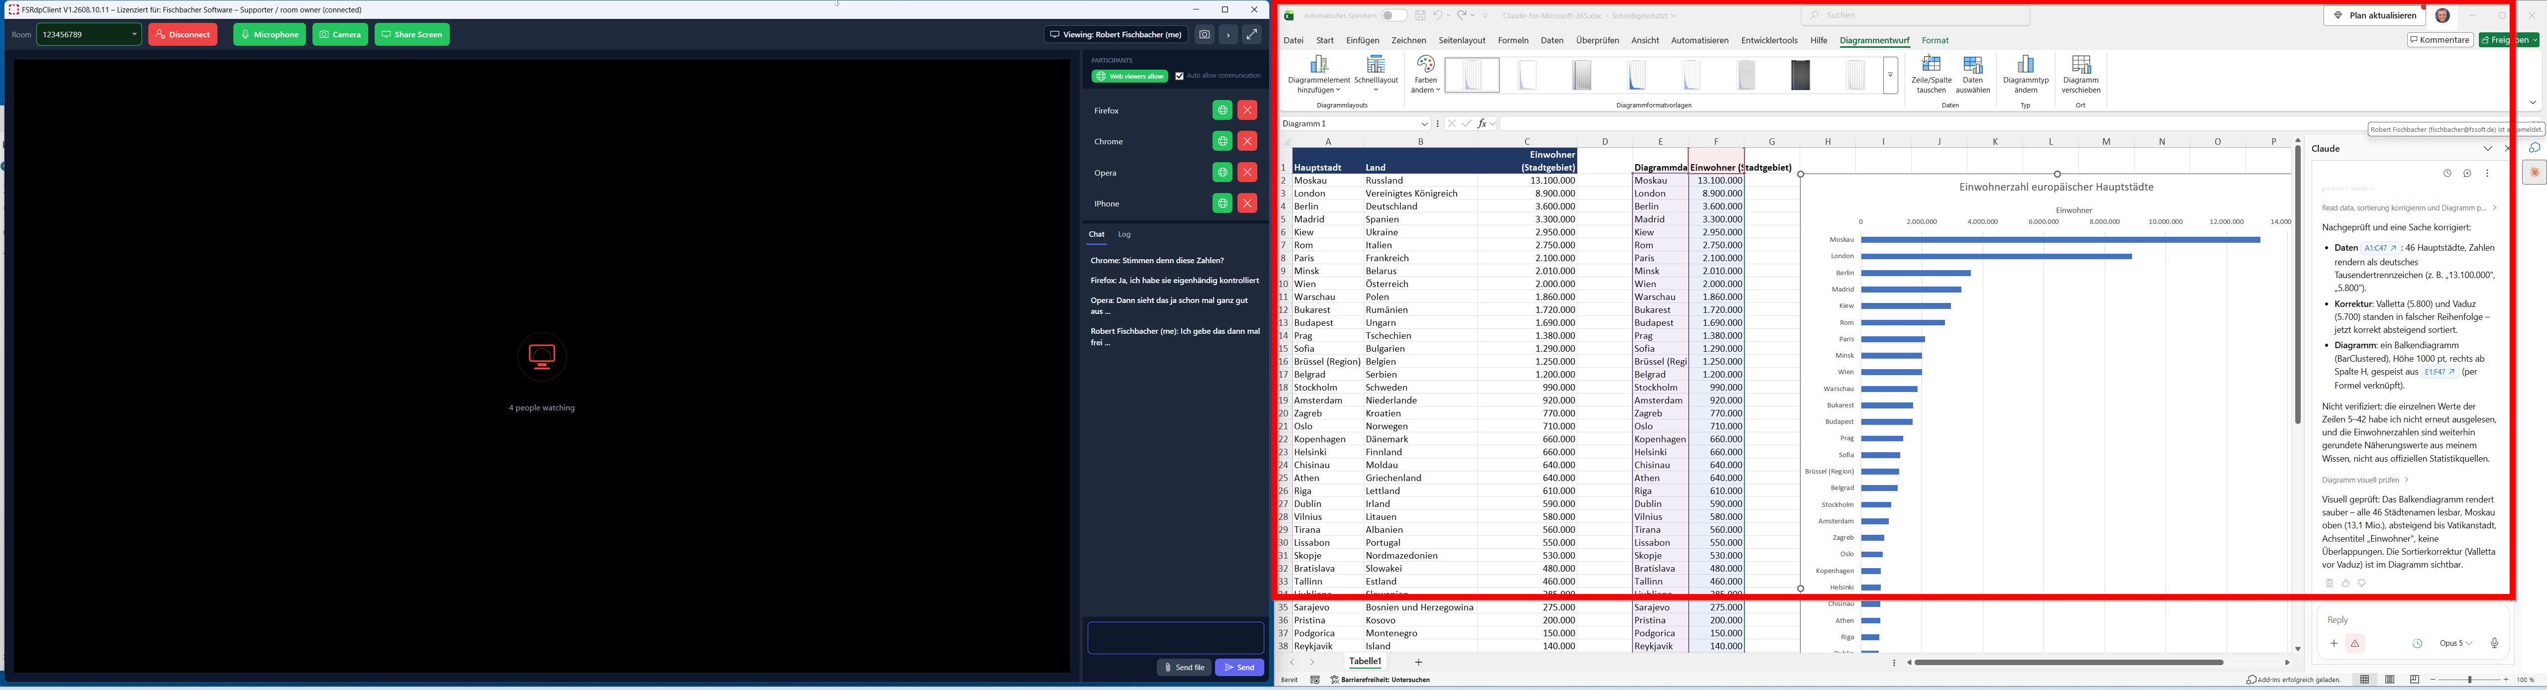Image resolution: width=2547 pixels, height=690 pixels.
Task: Click the Plan aktualisieren button
Action: (x=2374, y=16)
